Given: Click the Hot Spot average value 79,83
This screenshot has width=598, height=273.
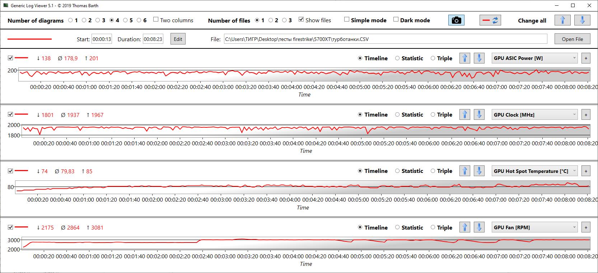Looking at the screenshot, I should click(x=67, y=171).
